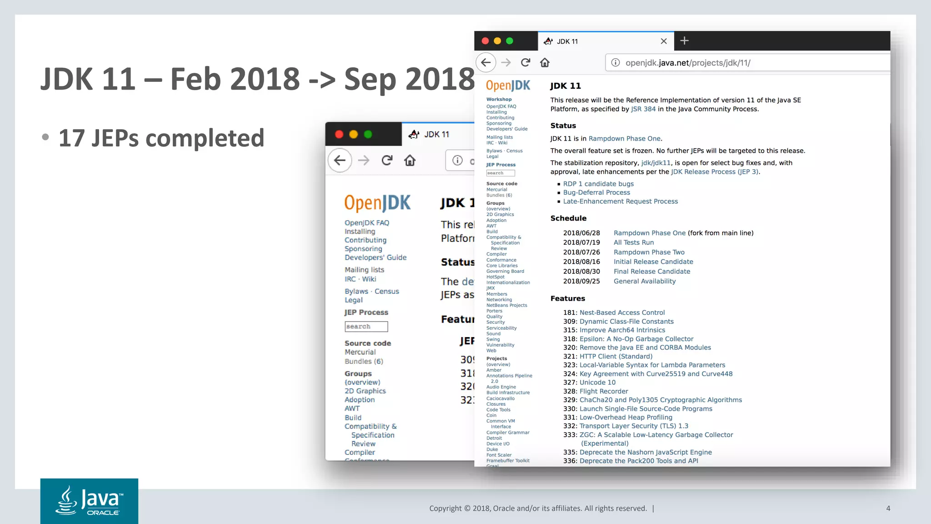This screenshot has height=524, width=931.
Task: Open Final Release Candidate link
Action: coord(652,271)
